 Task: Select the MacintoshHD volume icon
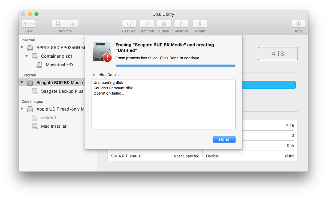click(x=39, y=65)
